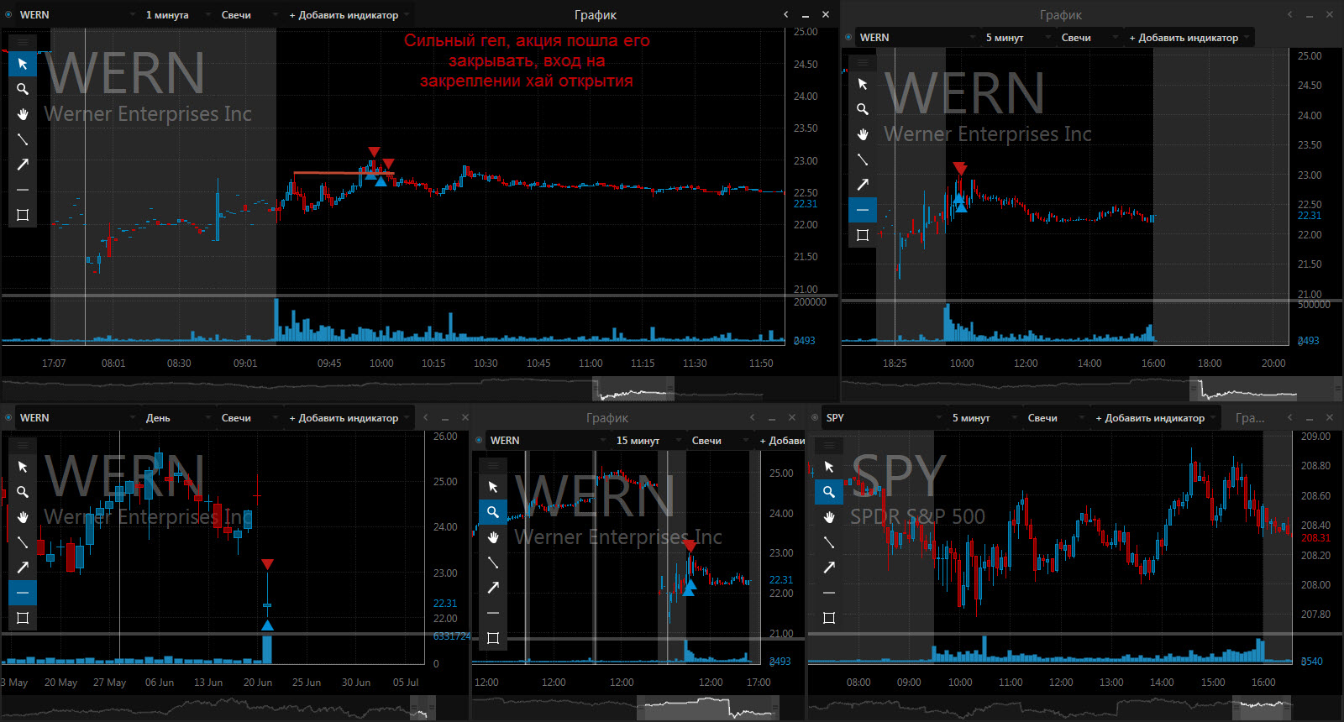
Task: Click navigator scroll window below WERN 15-minute chart
Action: 708,708
